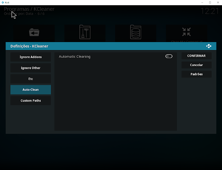Click the 12:21 clock display
Screen dimensions: 222x170
pyautogui.click(x=210, y=11)
